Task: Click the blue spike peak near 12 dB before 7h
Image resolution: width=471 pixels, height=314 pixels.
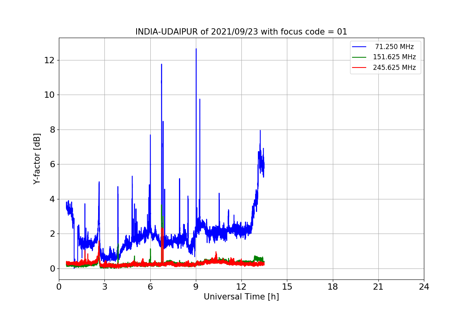Action: click(161, 65)
